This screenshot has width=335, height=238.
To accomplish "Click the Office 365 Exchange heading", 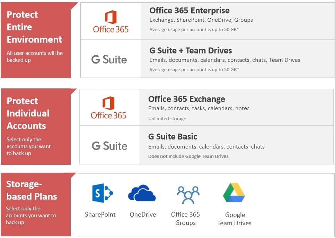I will [186, 99].
